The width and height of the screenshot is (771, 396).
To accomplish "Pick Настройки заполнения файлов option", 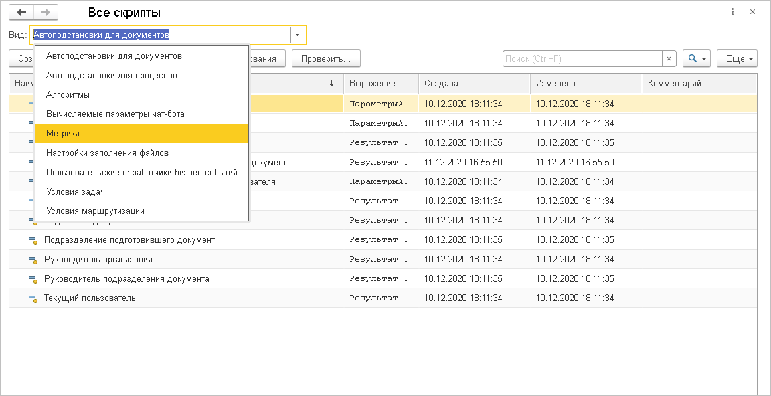I will point(107,153).
